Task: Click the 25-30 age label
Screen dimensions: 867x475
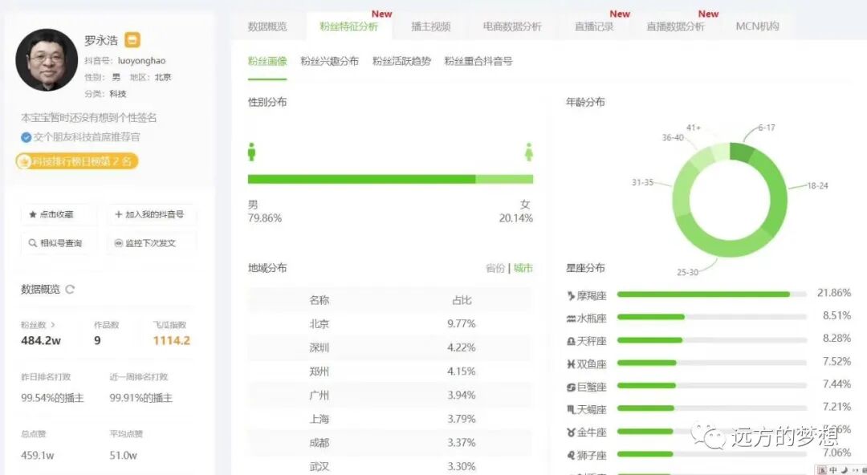Action: tap(687, 272)
